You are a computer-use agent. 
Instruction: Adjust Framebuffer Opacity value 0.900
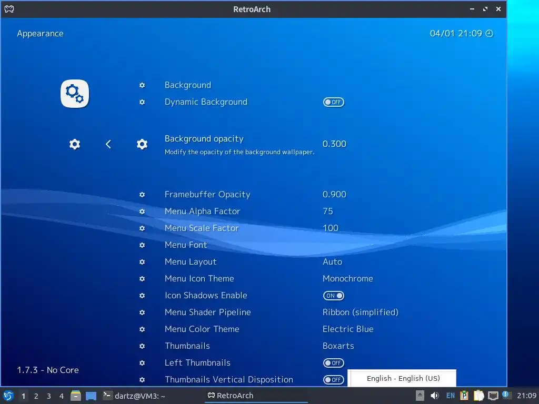click(x=334, y=195)
